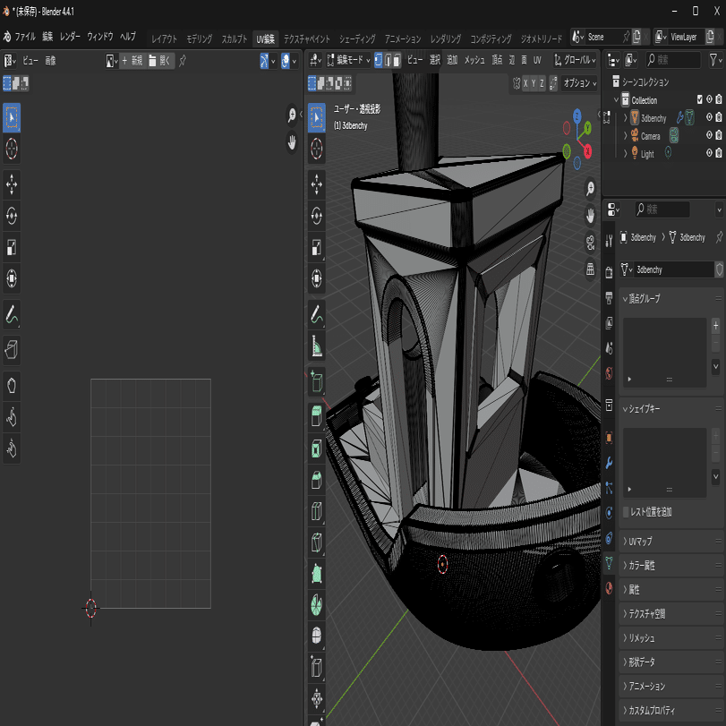Click the Measure tool in the 3D viewport toolbar
The image size is (726, 726).
pos(316,345)
